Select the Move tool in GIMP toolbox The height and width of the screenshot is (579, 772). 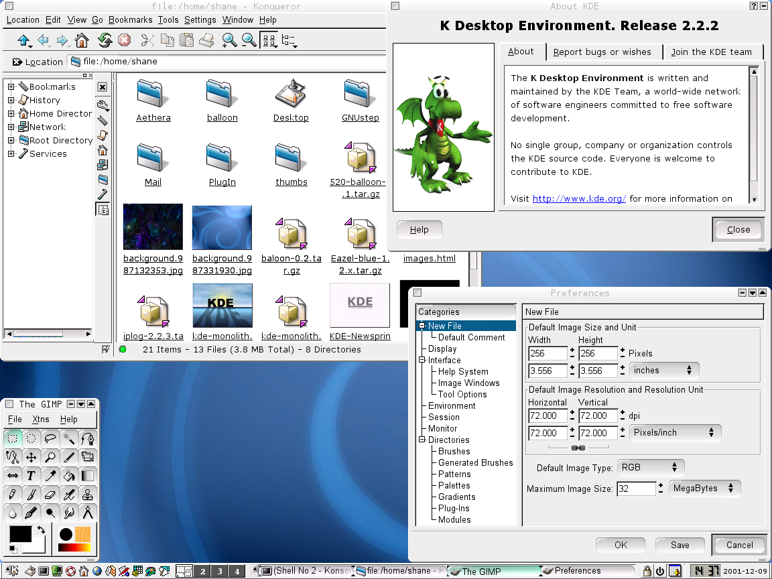(31, 457)
